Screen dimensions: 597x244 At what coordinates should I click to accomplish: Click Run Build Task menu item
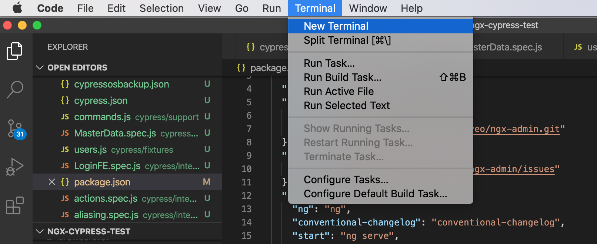pos(343,77)
